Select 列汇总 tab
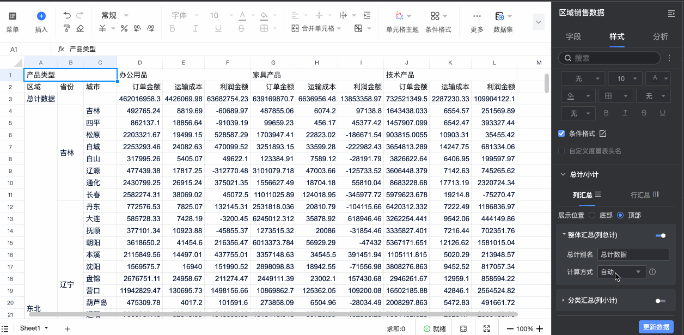This screenshot has height=335, width=684. tap(587, 194)
